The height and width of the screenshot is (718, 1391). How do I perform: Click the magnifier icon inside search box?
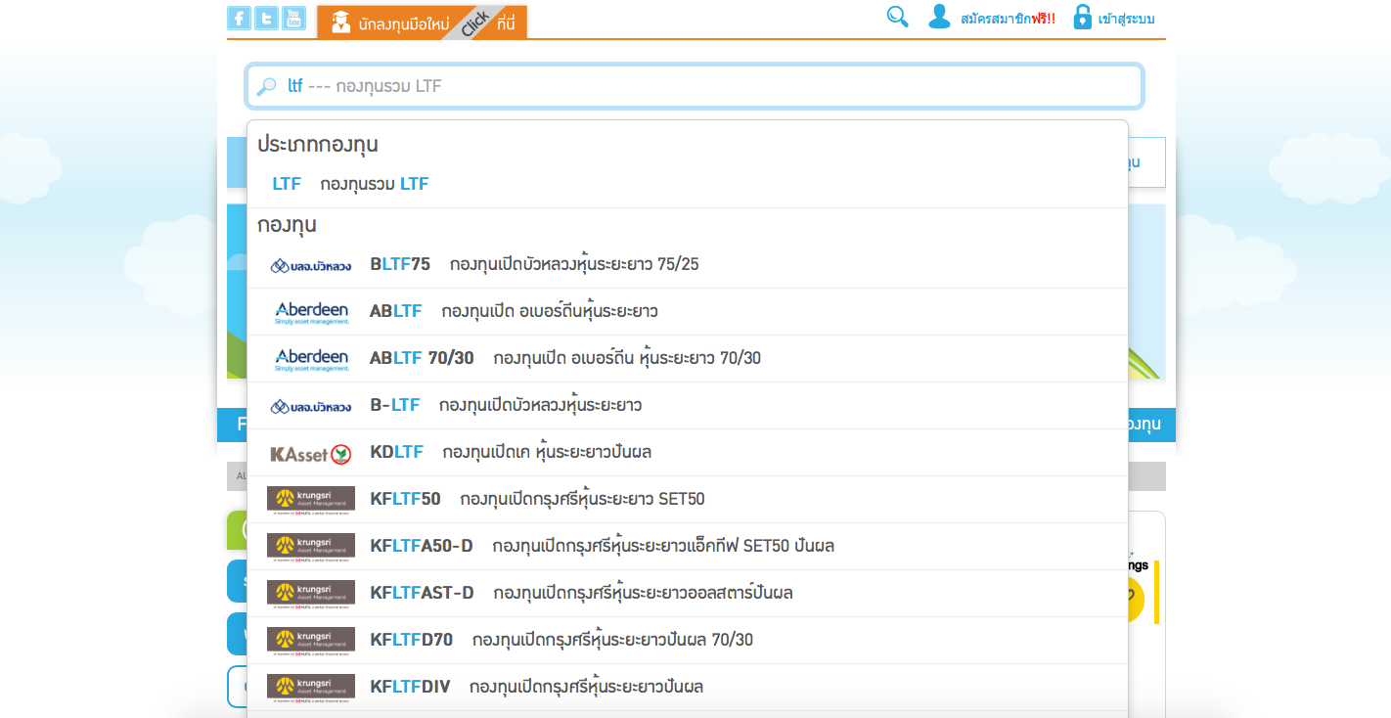(266, 87)
